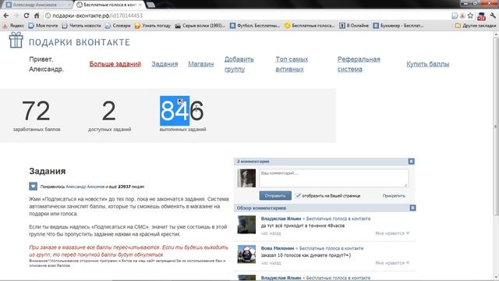Image resolution: width=499 pixels, height=281 pixels.
Task: Open the Топ самых активных menu link
Action: point(292,64)
